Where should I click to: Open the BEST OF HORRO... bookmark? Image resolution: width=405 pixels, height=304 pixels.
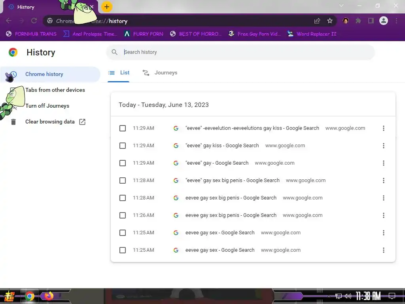(196, 34)
